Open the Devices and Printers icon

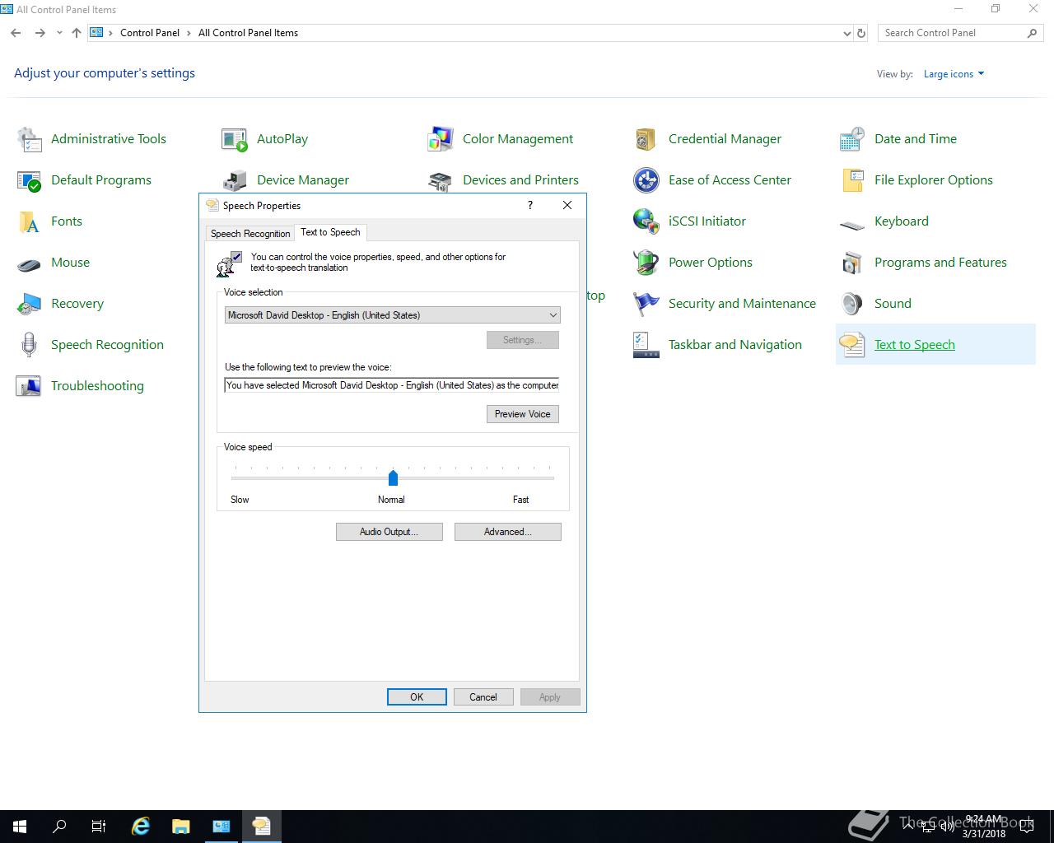pyautogui.click(x=441, y=180)
